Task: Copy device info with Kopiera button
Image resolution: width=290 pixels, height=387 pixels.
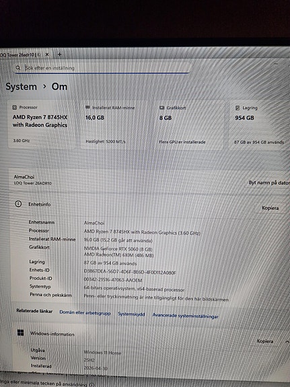Action: [x=270, y=208]
